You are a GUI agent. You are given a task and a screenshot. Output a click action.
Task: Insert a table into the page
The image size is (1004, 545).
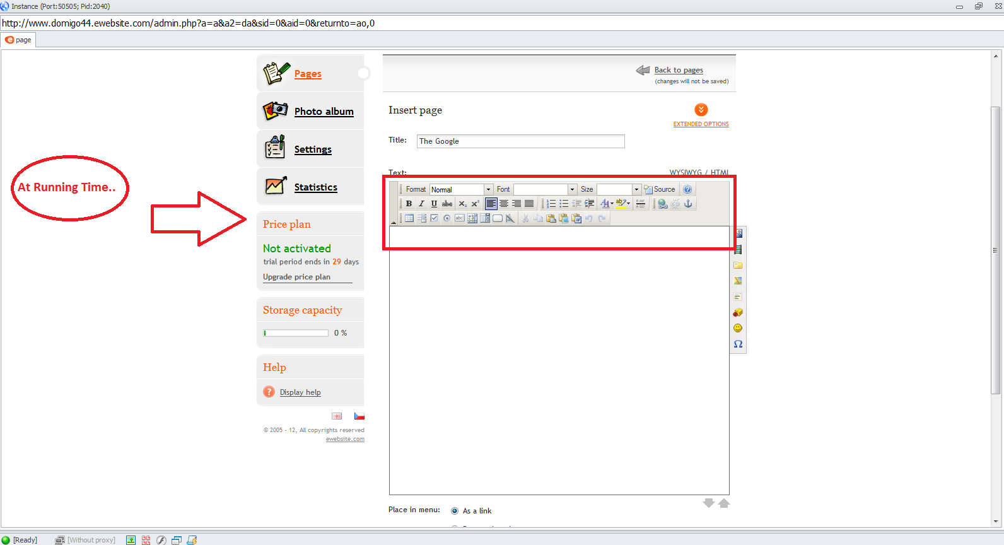[x=409, y=218]
